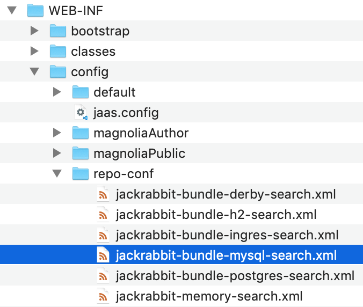Select the magnoliaAuthor folder name

[141, 133]
